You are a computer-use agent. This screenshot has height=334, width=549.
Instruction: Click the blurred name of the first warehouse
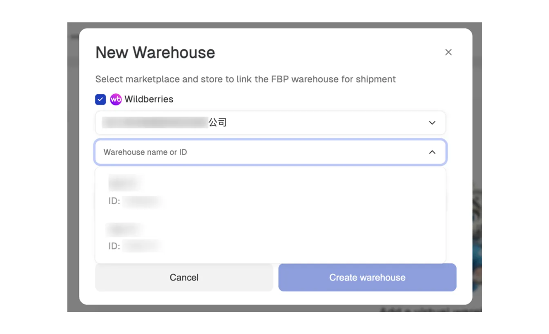pyautogui.click(x=125, y=183)
